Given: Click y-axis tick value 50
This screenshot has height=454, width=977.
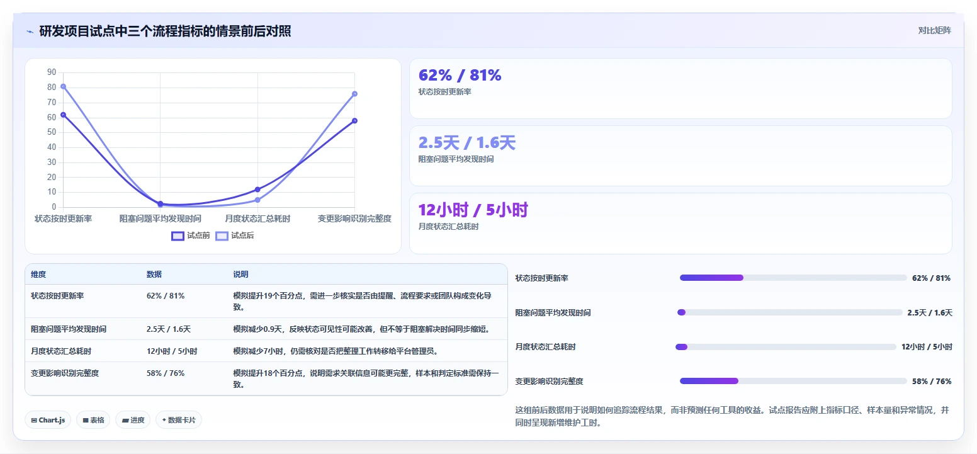Looking at the screenshot, I should coord(52,132).
